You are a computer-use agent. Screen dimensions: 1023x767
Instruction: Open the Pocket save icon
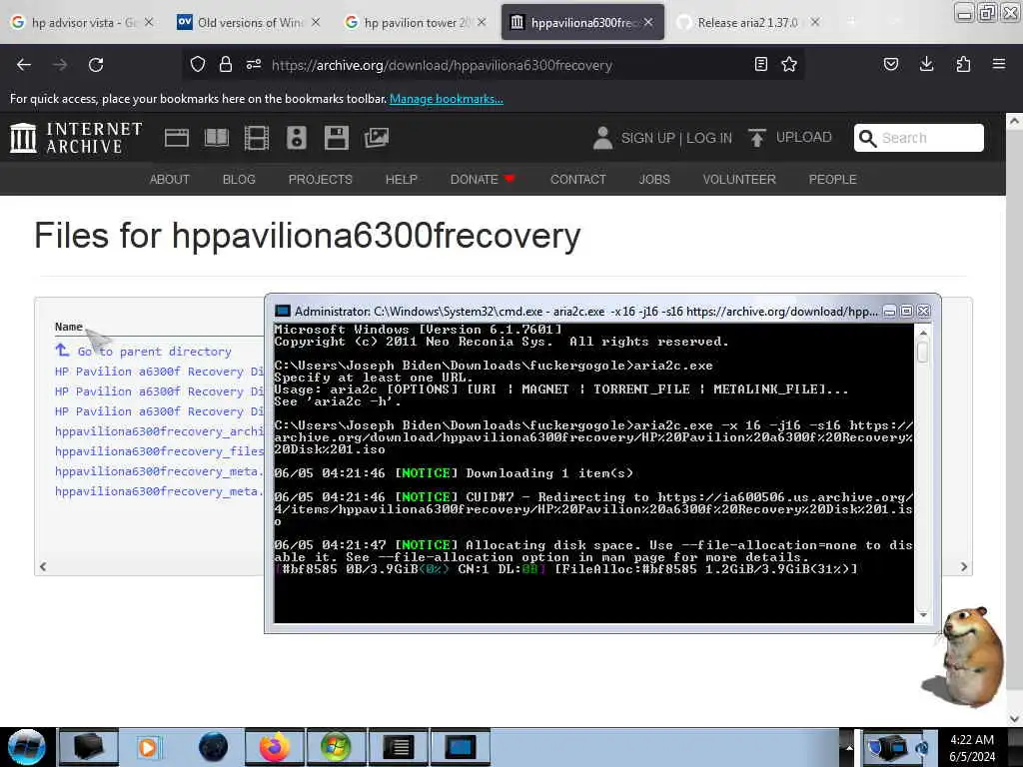click(891, 65)
